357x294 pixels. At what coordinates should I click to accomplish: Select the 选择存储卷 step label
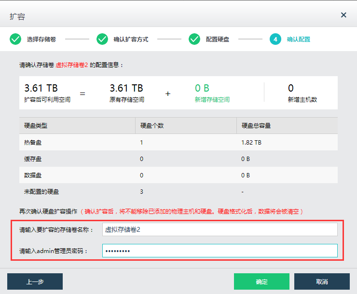coord(41,40)
